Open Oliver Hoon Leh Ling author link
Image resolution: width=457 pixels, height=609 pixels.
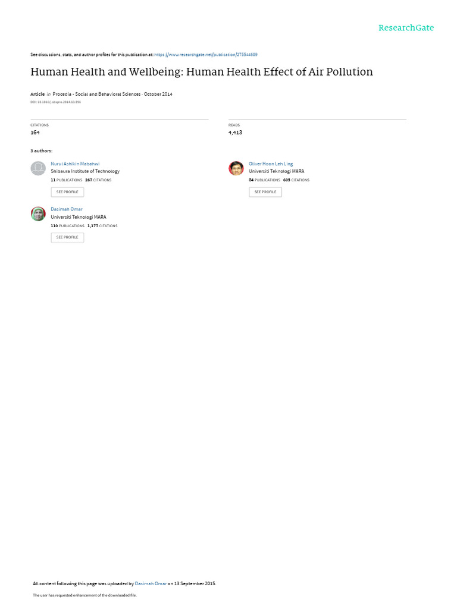(271, 164)
